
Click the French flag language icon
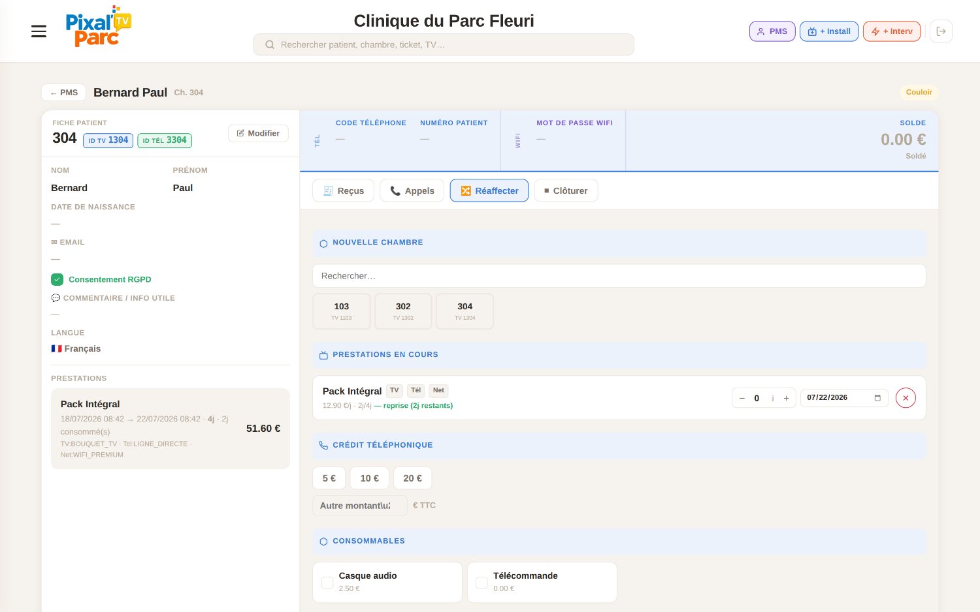[x=56, y=348]
